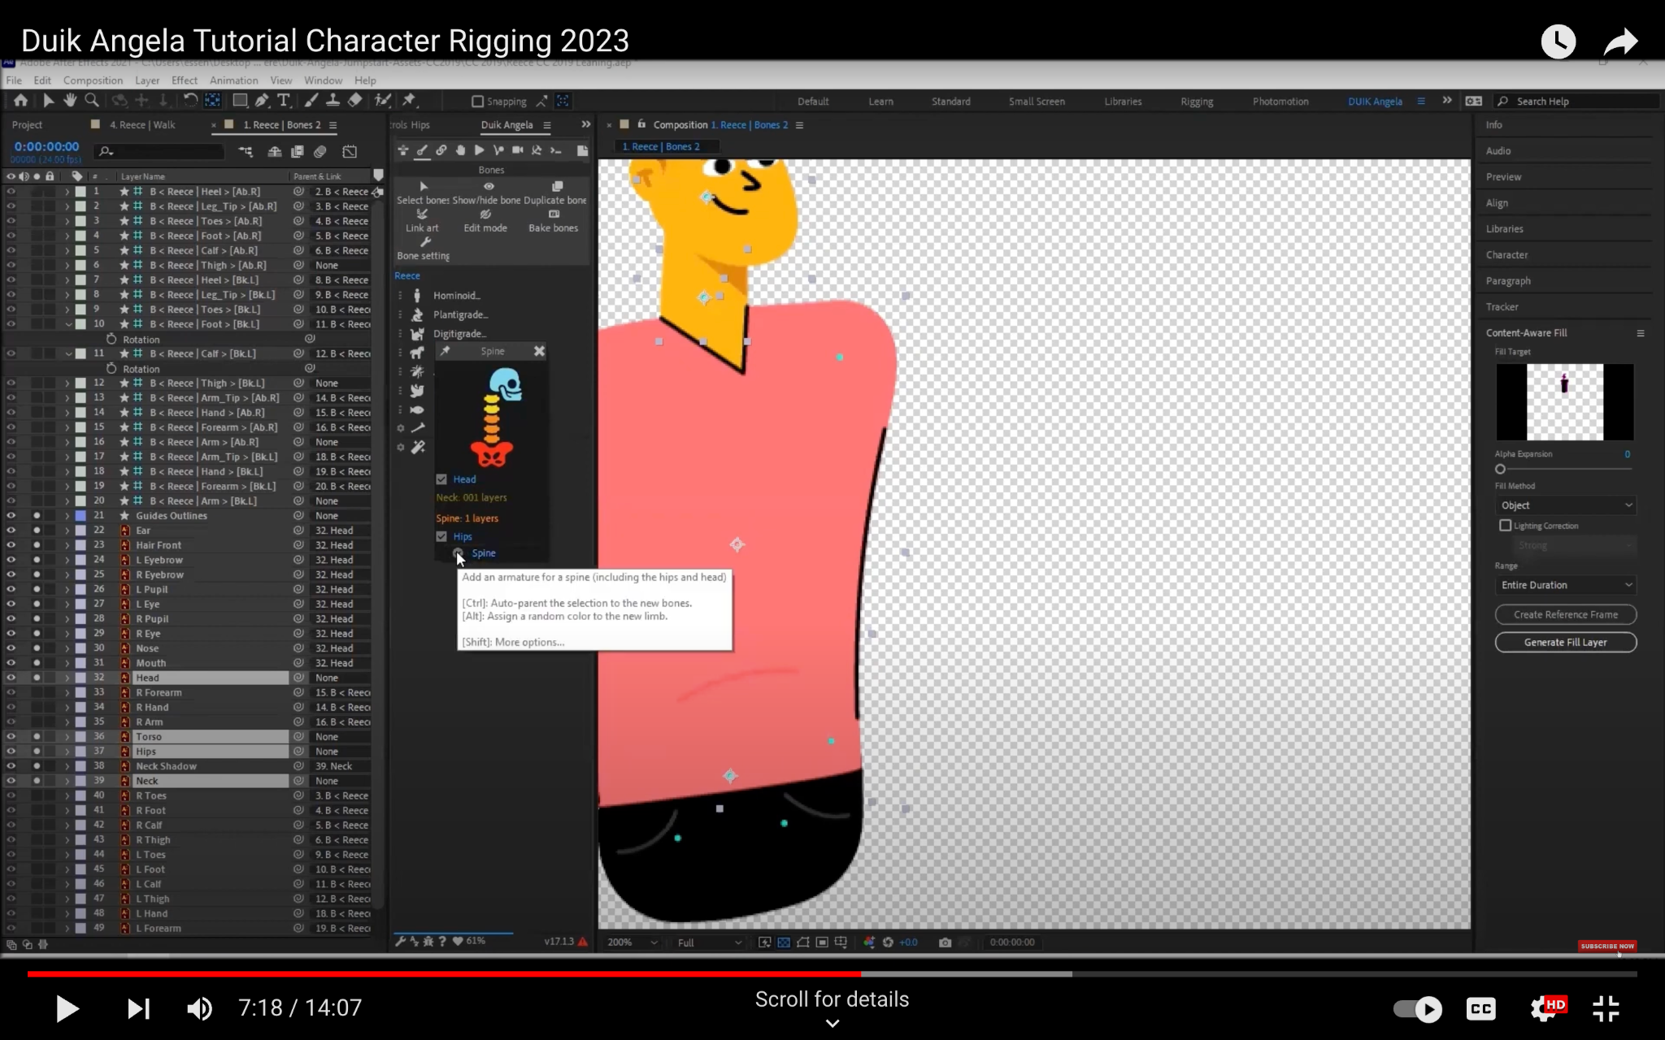The height and width of the screenshot is (1040, 1665).
Task: Click the Alpha Expansion slider handle
Action: point(1501,469)
